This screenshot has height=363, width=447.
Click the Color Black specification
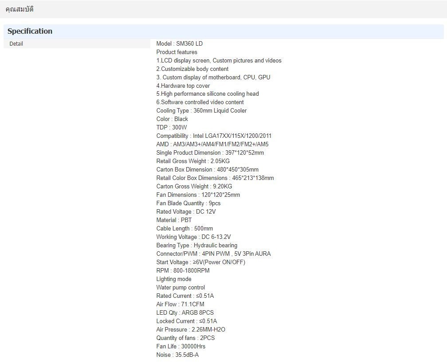172,119
